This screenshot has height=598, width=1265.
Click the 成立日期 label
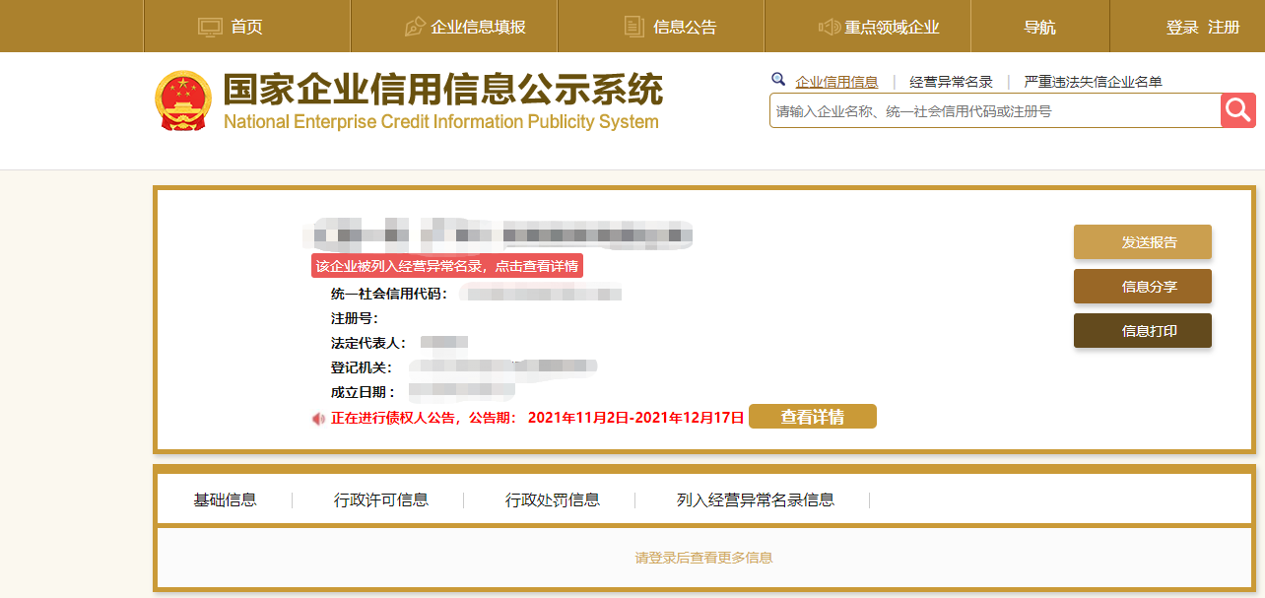point(364,392)
